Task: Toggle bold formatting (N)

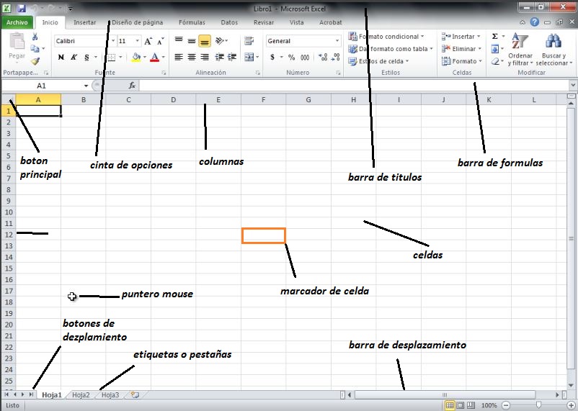Action: (x=60, y=57)
